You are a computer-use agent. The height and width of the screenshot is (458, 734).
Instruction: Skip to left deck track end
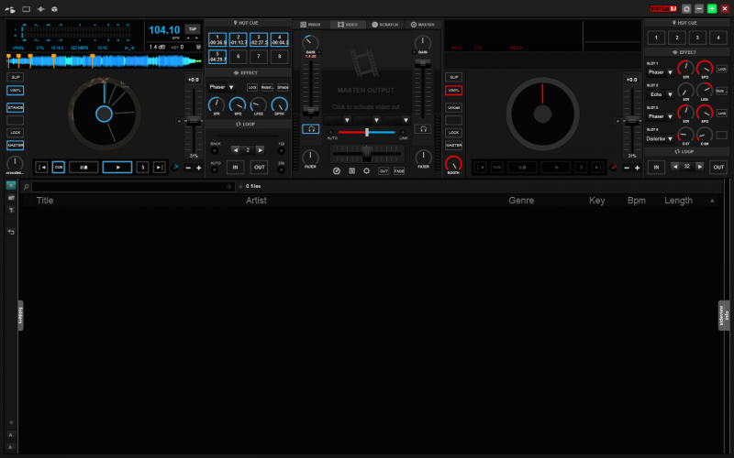pos(159,167)
